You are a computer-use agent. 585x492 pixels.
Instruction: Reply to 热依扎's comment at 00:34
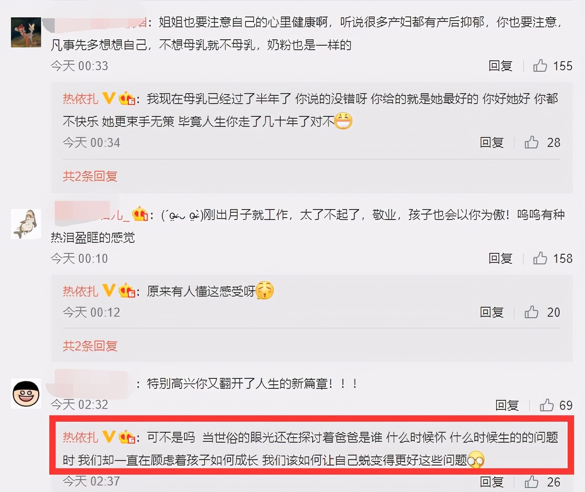(491, 143)
